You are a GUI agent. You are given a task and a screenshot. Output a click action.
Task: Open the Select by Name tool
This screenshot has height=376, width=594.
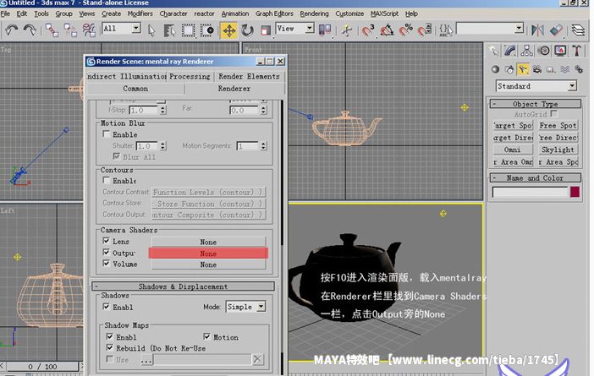(169, 30)
